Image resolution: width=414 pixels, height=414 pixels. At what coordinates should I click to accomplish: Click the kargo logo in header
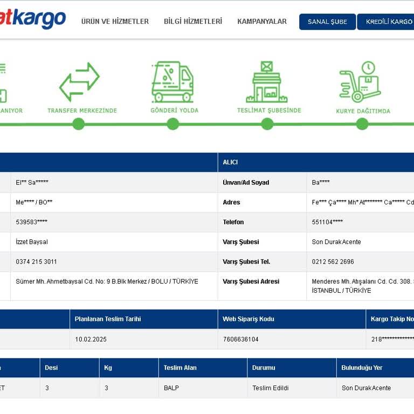(x=32, y=19)
